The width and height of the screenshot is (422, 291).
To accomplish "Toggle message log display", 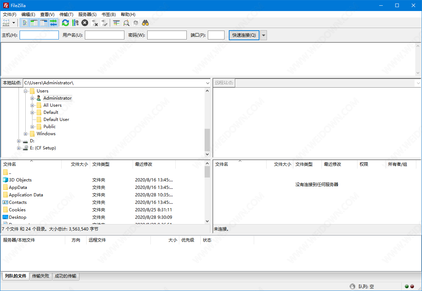I will (25, 23).
